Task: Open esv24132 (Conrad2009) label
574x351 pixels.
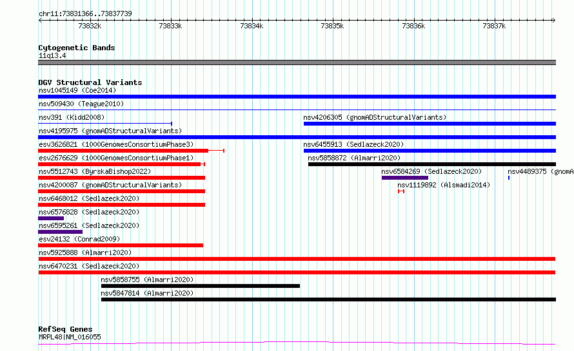Action: tap(79, 239)
